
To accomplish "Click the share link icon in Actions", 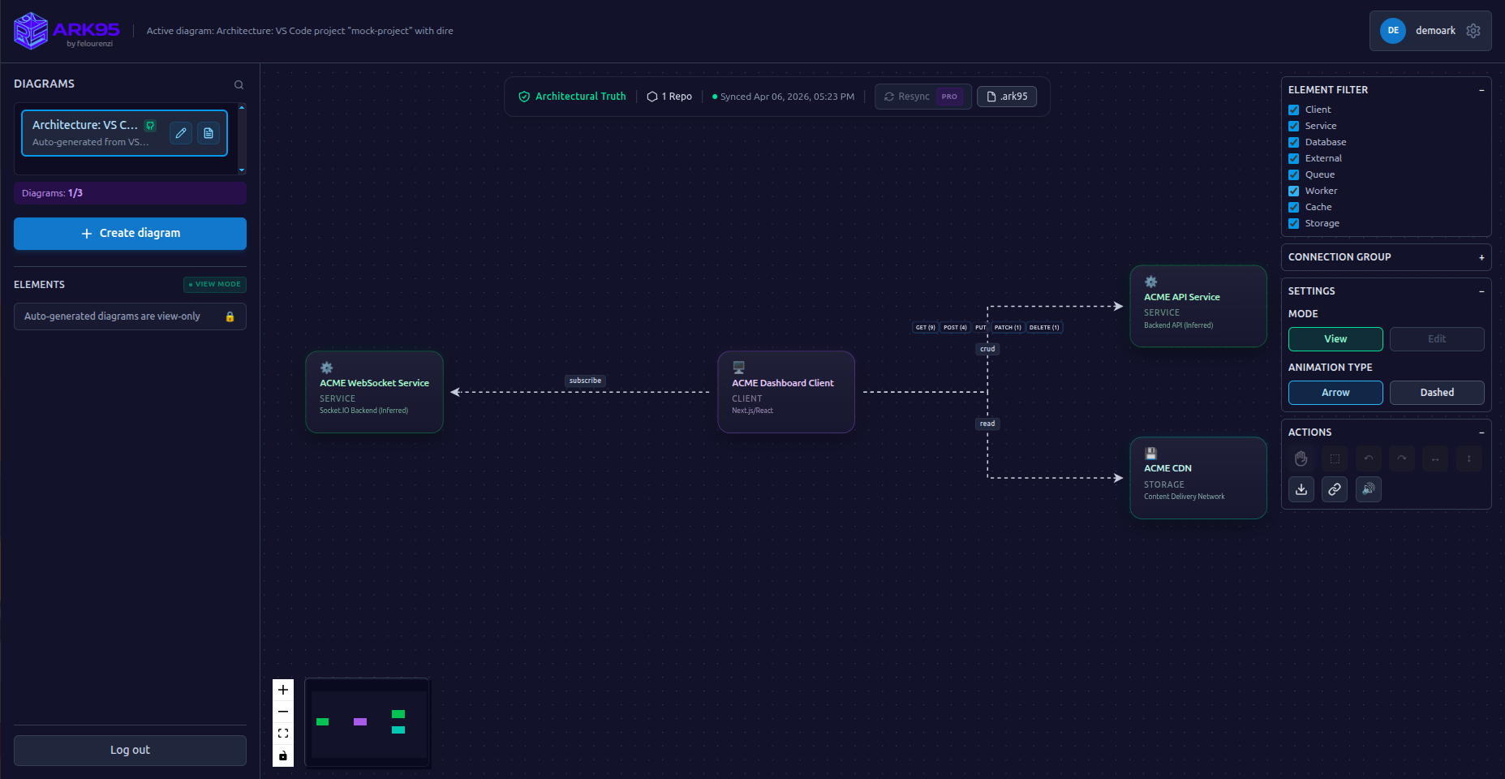I will coord(1335,489).
